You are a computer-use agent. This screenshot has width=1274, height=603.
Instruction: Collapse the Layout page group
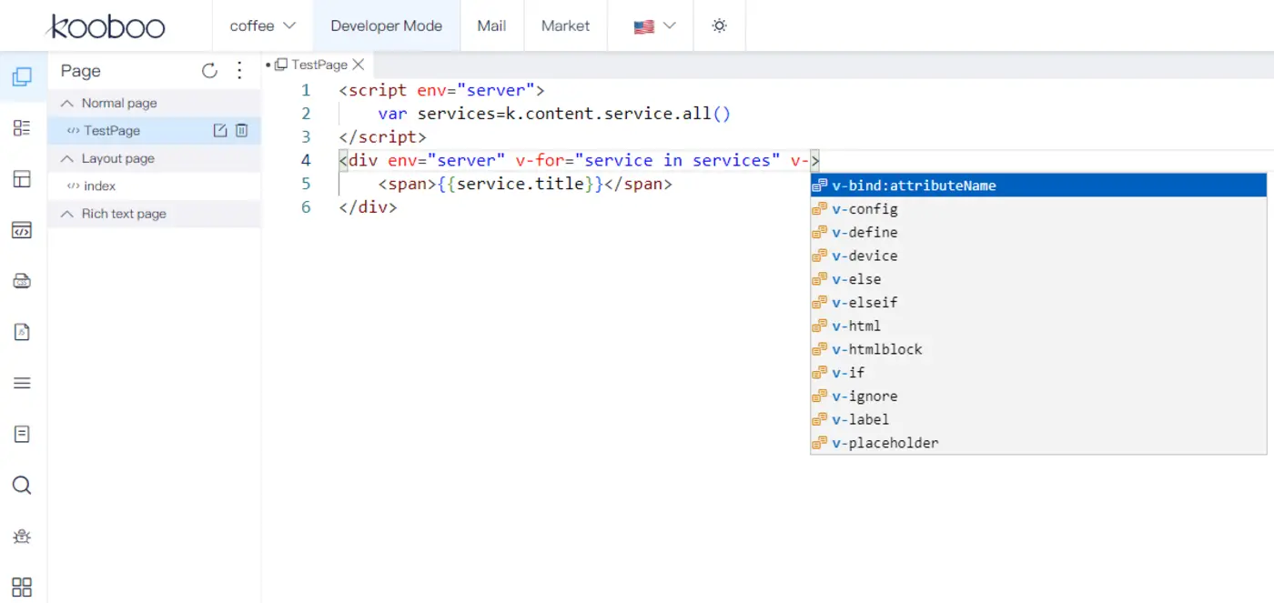point(66,158)
